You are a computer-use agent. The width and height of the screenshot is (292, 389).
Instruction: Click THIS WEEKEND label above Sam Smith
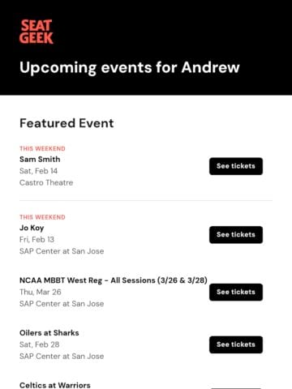(42, 148)
